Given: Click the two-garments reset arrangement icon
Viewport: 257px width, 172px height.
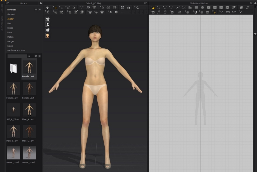Looking at the screenshot, I should [122, 8].
